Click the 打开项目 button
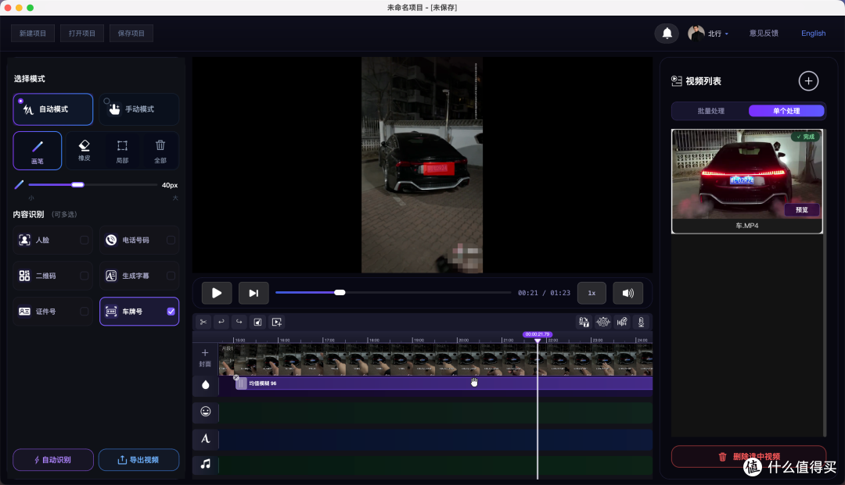 82,34
